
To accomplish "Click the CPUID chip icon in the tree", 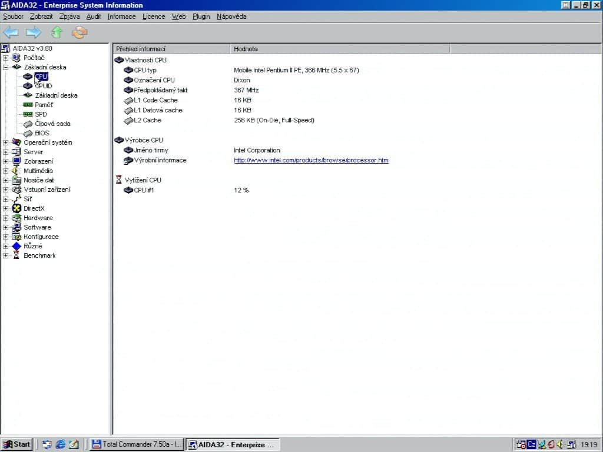I will click(x=28, y=86).
